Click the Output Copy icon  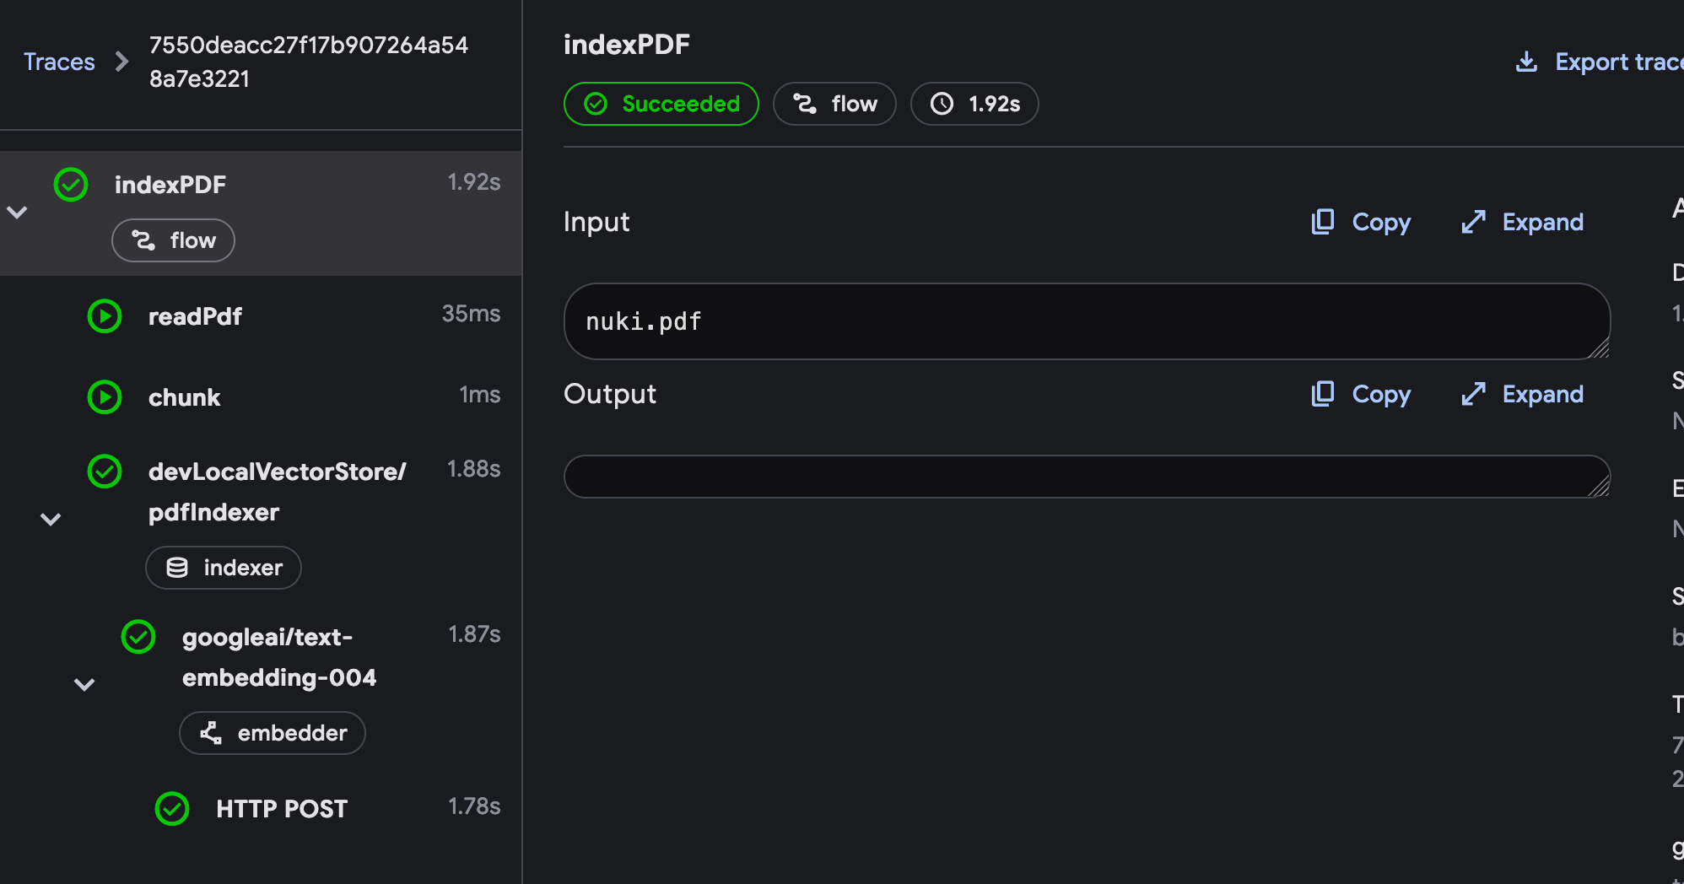pos(1323,394)
